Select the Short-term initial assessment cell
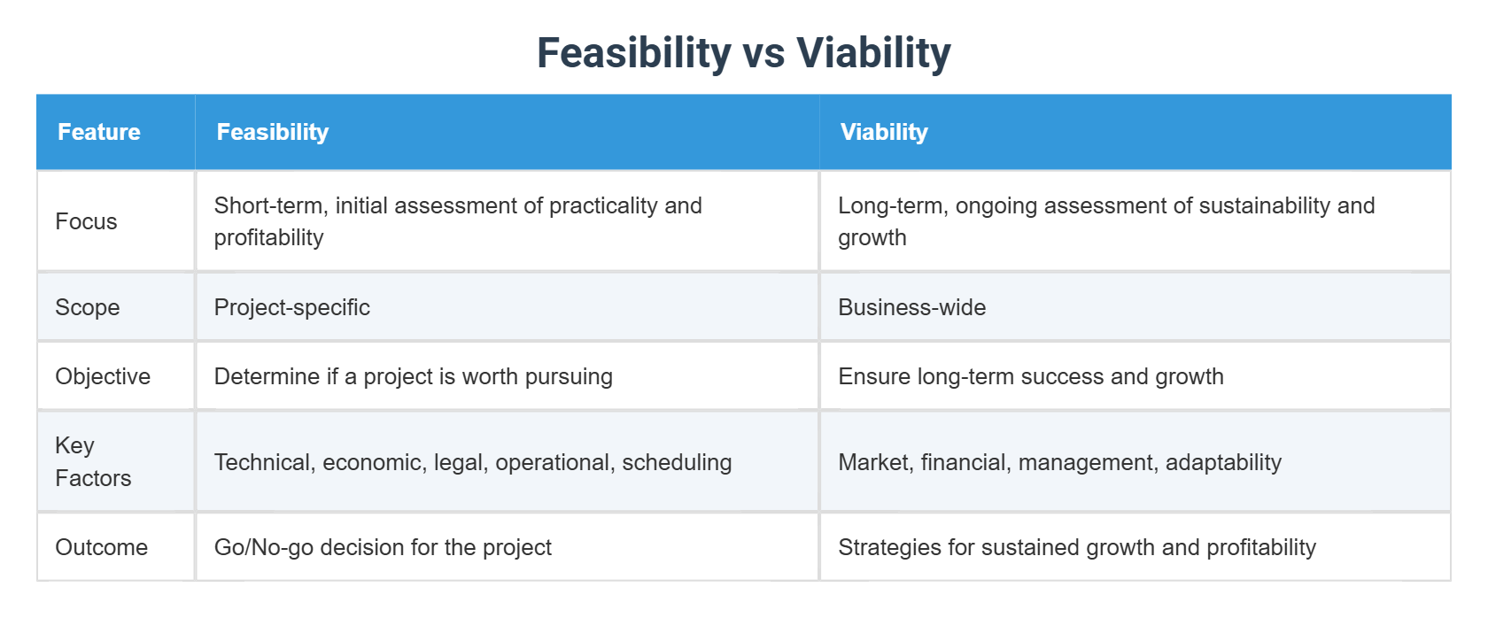 [x=458, y=221]
